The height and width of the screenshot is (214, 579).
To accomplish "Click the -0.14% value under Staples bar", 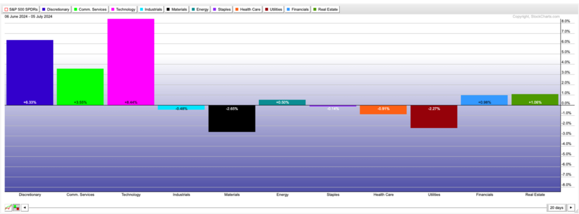I will pyautogui.click(x=332, y=108).
